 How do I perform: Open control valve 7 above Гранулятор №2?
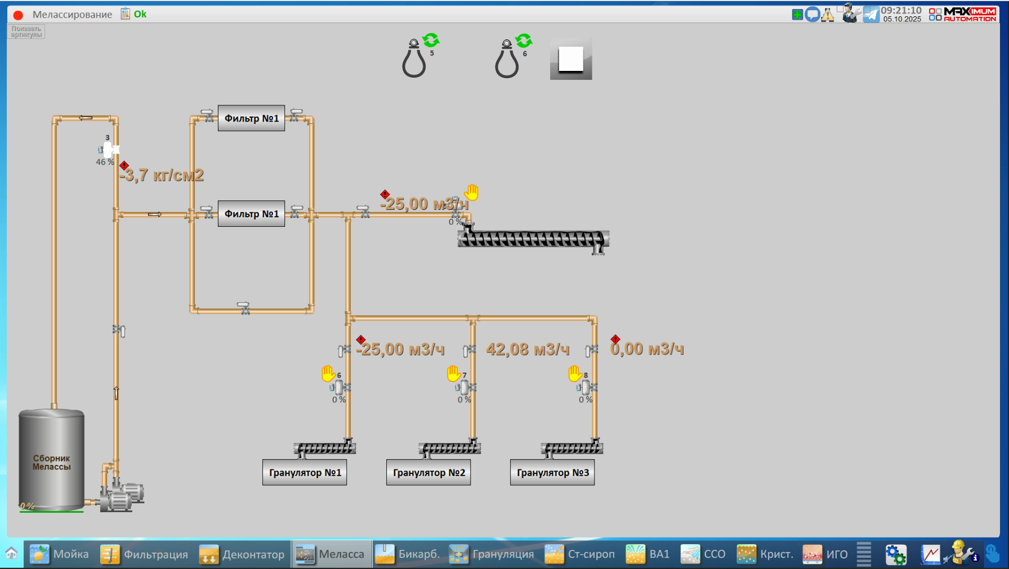[x=465, y=387]
